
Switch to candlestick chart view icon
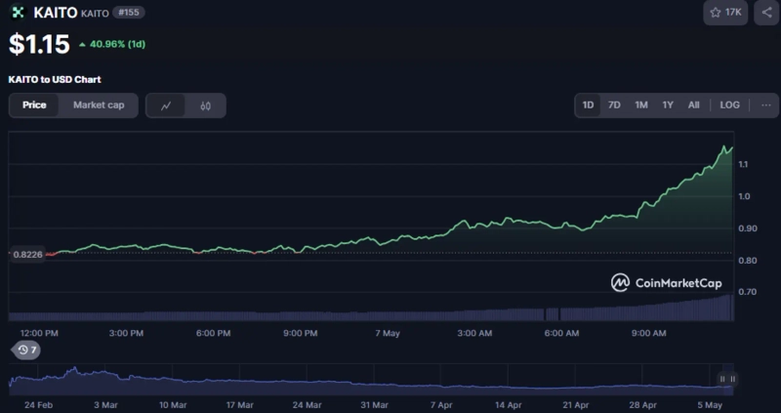click(x=205, y=105)
